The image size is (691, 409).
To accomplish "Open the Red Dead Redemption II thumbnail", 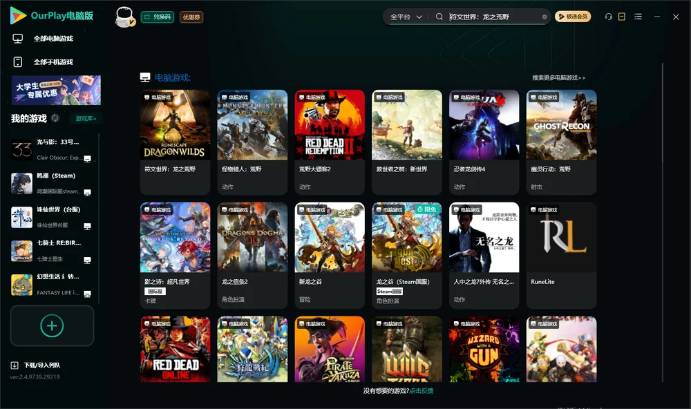I will tap(330, 125).
